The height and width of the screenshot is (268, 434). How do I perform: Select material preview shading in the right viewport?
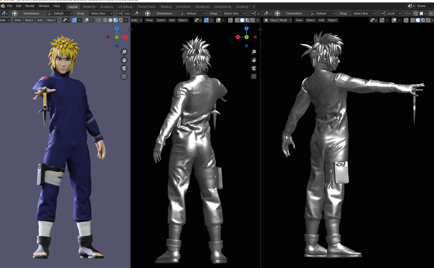(x=423, y=20)
